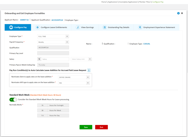Screen dimensions: 188x137
Task: Expand the nominate client ENTIRE ONHIRE dropdown
Action: point(74,77)
